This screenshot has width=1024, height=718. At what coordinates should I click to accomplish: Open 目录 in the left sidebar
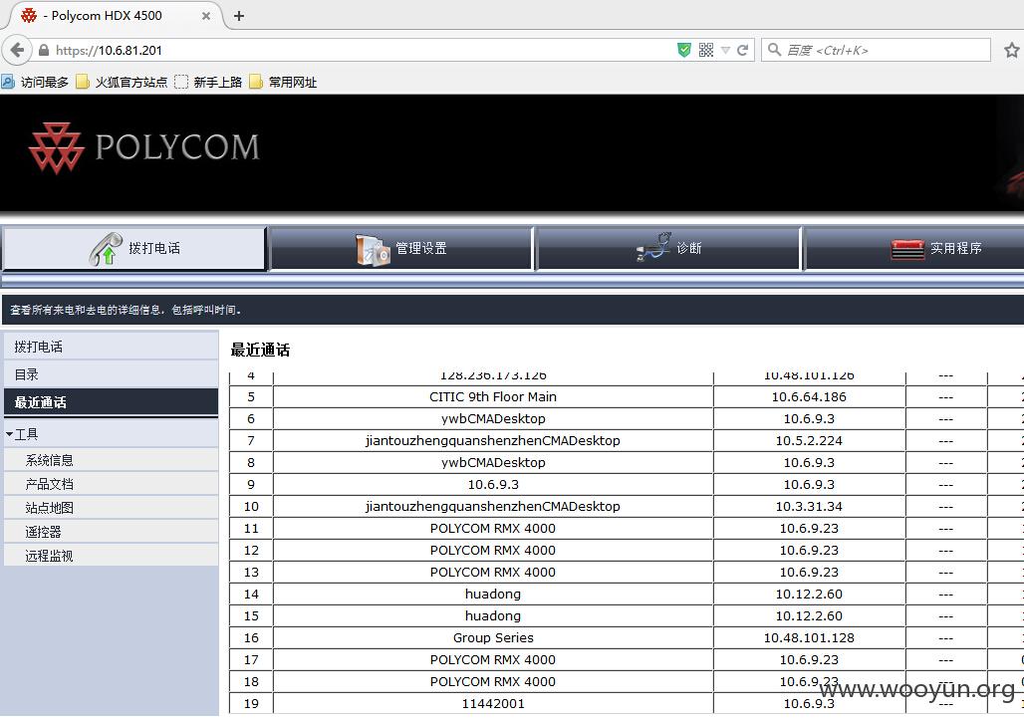tap(111, 374)
